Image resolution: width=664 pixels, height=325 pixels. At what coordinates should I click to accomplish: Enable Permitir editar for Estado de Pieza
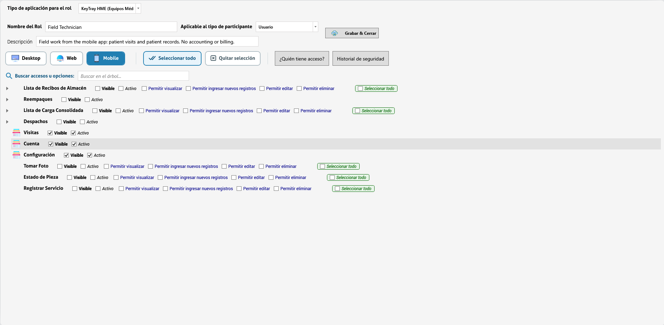pos(234,177)
